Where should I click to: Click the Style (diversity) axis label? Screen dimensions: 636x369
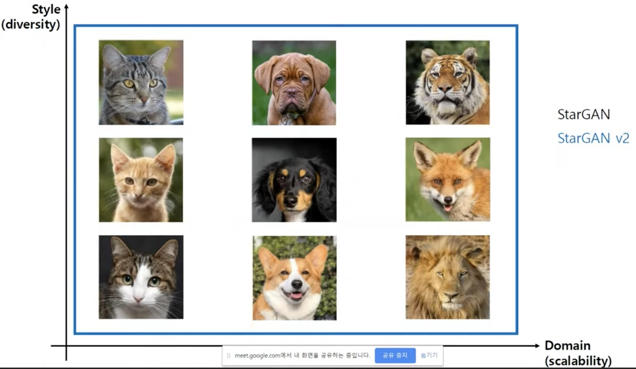point(31,17)
